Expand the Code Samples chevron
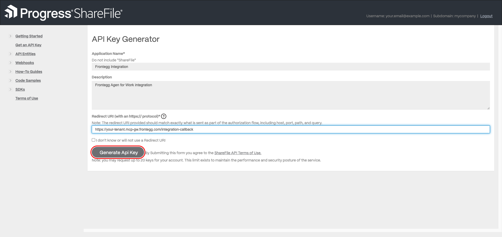Screen dimensions: 502x237 pos(10,80)
